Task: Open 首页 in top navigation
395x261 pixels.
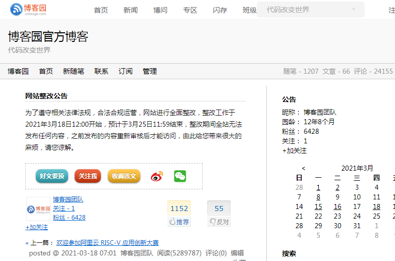Action: click(x=101, y=10)
